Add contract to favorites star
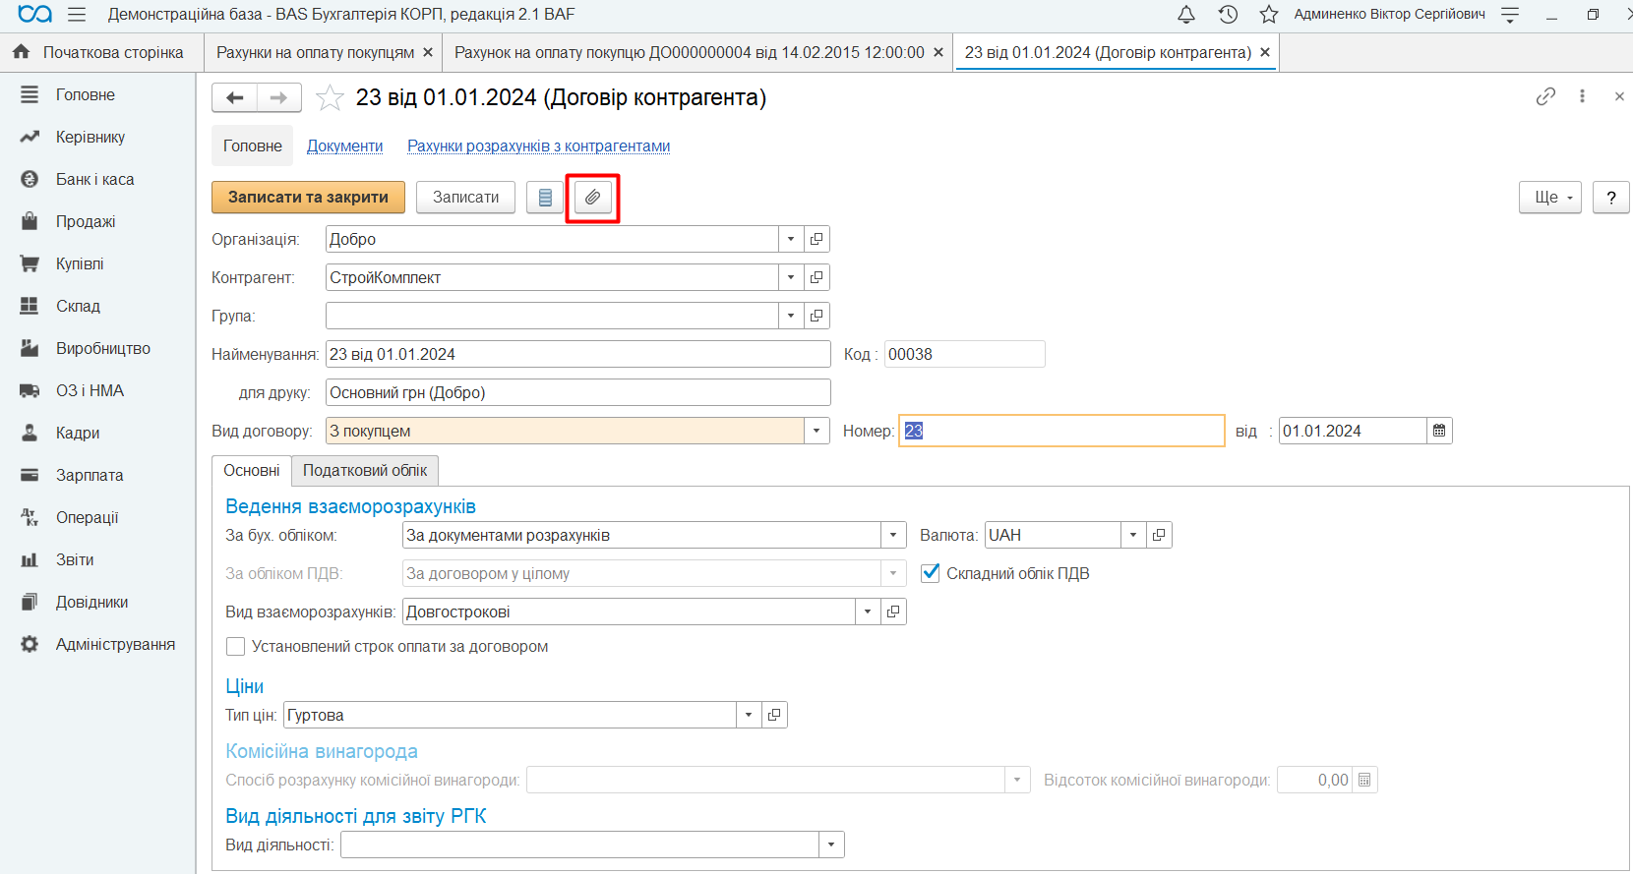This screenshot has width=1633, height=874. click(x=330, y=97)
